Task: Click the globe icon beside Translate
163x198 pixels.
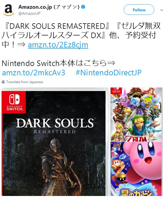Action: click(x=3, y=82)
